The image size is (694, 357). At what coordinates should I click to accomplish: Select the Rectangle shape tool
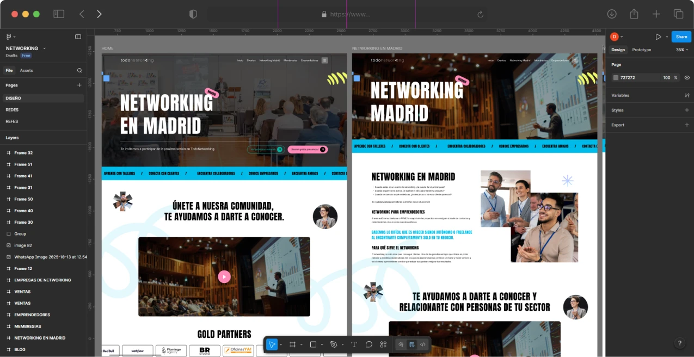312,344
